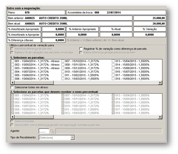
Task: Click the magnifier search icon beside Agente
Action: 52,131
